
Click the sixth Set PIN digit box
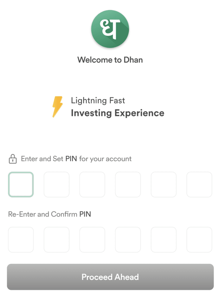pos(199,184)
